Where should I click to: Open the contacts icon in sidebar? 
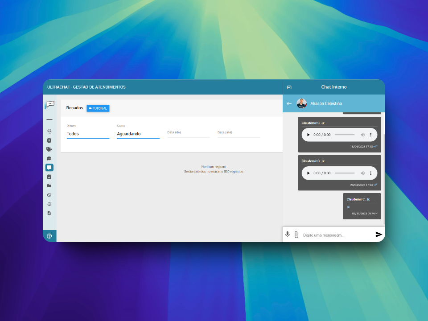(49, 140)
